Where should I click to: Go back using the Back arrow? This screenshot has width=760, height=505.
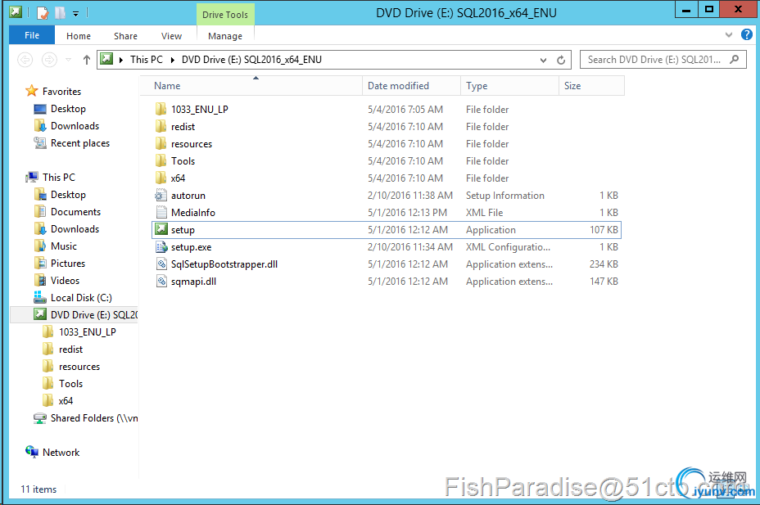pyautogui.click(x=25, y=60)
